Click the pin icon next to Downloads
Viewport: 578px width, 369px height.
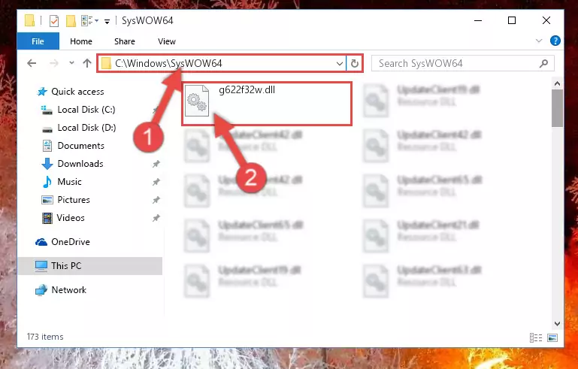[x=156, y=164]
